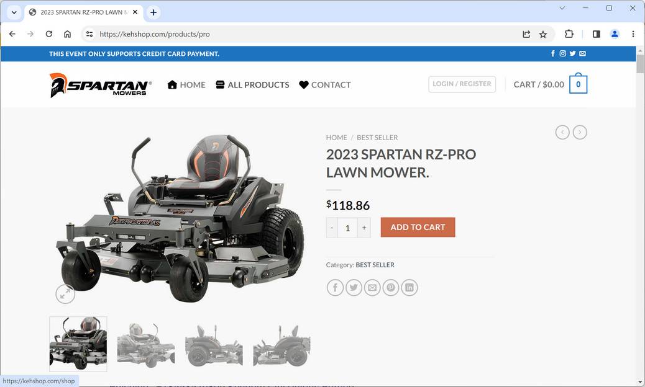Open a new browser tab
Viewport: 645px width, 387px height.
tap(153, 12)
